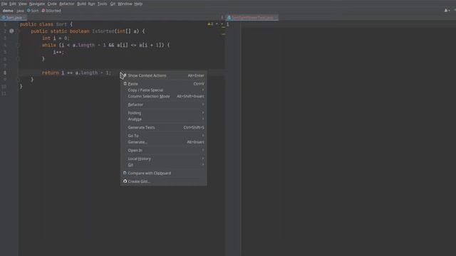Viewport: 456px width, 256px height.
Task: Open the View menu
Action: point(22,4)
